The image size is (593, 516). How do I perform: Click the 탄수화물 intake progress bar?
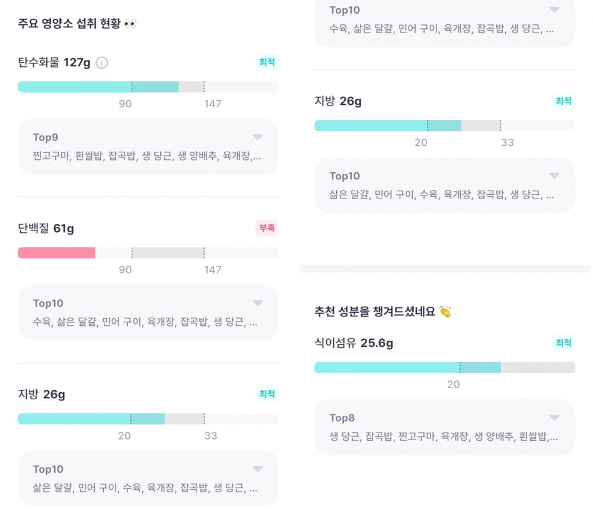point(148,87)
